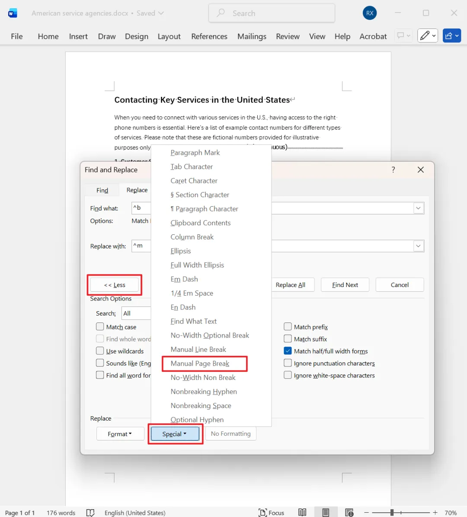Switch to the Replace tab
Viewport: 467px width, 517px height.
click(137, 190)
